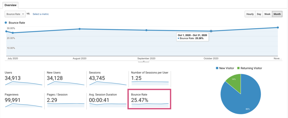Collapse the chart using the bottom arrow handle

coord(144,61)
